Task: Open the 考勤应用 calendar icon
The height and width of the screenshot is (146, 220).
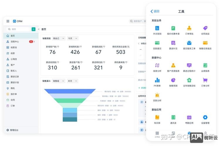Action: coord(189,117)
